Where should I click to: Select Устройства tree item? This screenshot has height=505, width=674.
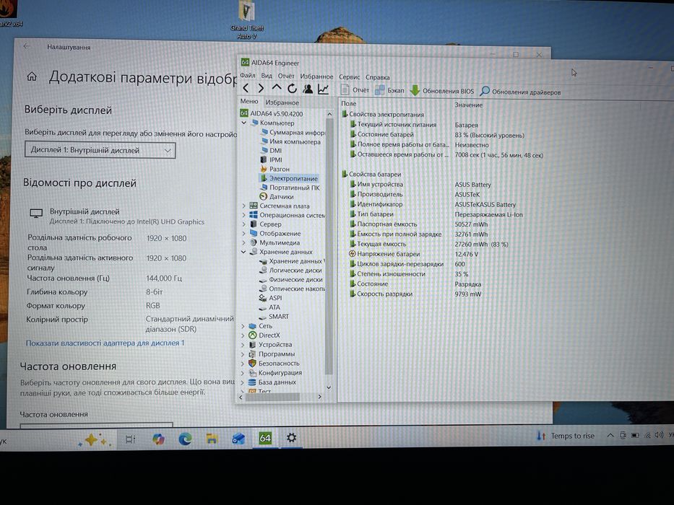pyautogui.click(x=270, y=344)
